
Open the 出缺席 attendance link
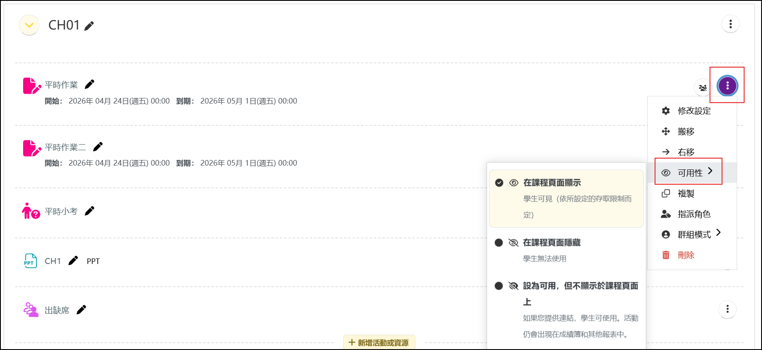(57, 310)
